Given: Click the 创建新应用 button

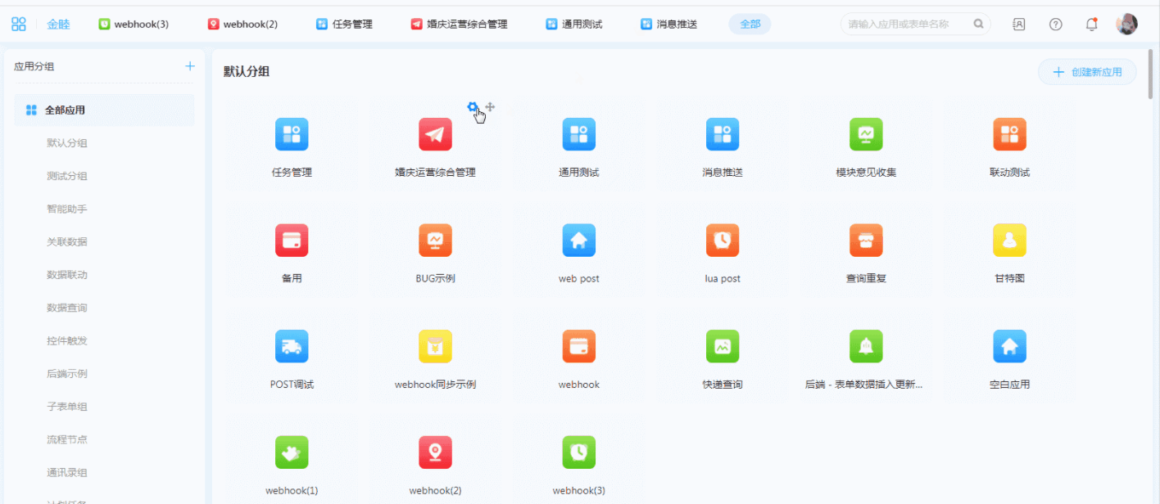Looking at the screenshot, I should 1086,72.
